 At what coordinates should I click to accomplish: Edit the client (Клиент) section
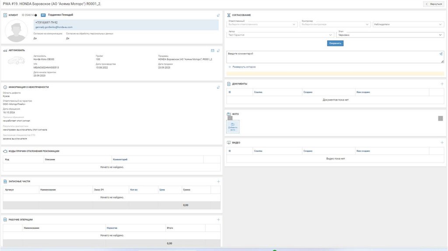pyautogui.click(x=218, y=15)
